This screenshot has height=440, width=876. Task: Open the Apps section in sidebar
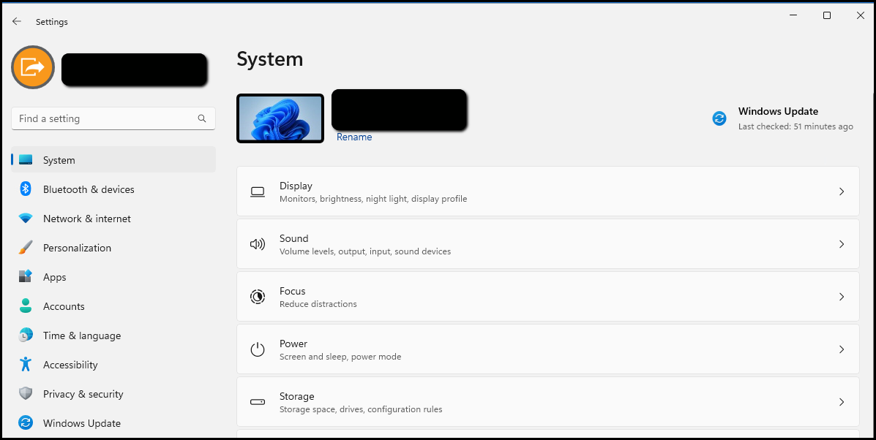[x=55, y=277]
